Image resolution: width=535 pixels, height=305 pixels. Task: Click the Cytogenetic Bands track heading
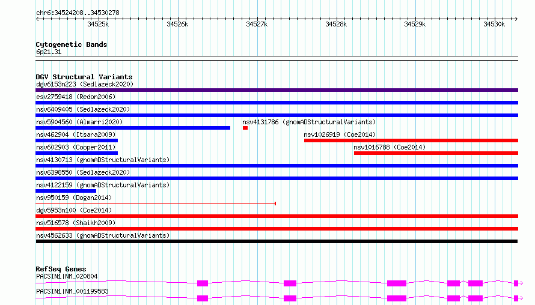point(72,44)
